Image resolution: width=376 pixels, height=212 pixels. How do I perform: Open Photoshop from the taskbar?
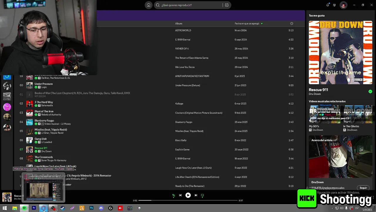pos(91,208)
